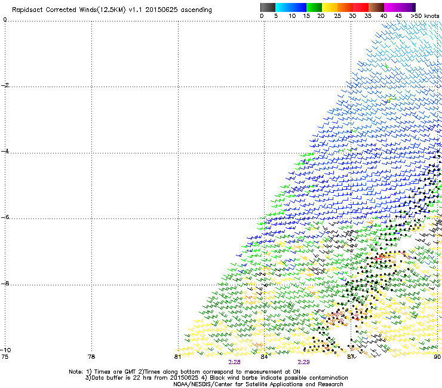Viewport: 442px width, 388px height.
Task: Click longitude axis label 90
Action: click(437, 357)
